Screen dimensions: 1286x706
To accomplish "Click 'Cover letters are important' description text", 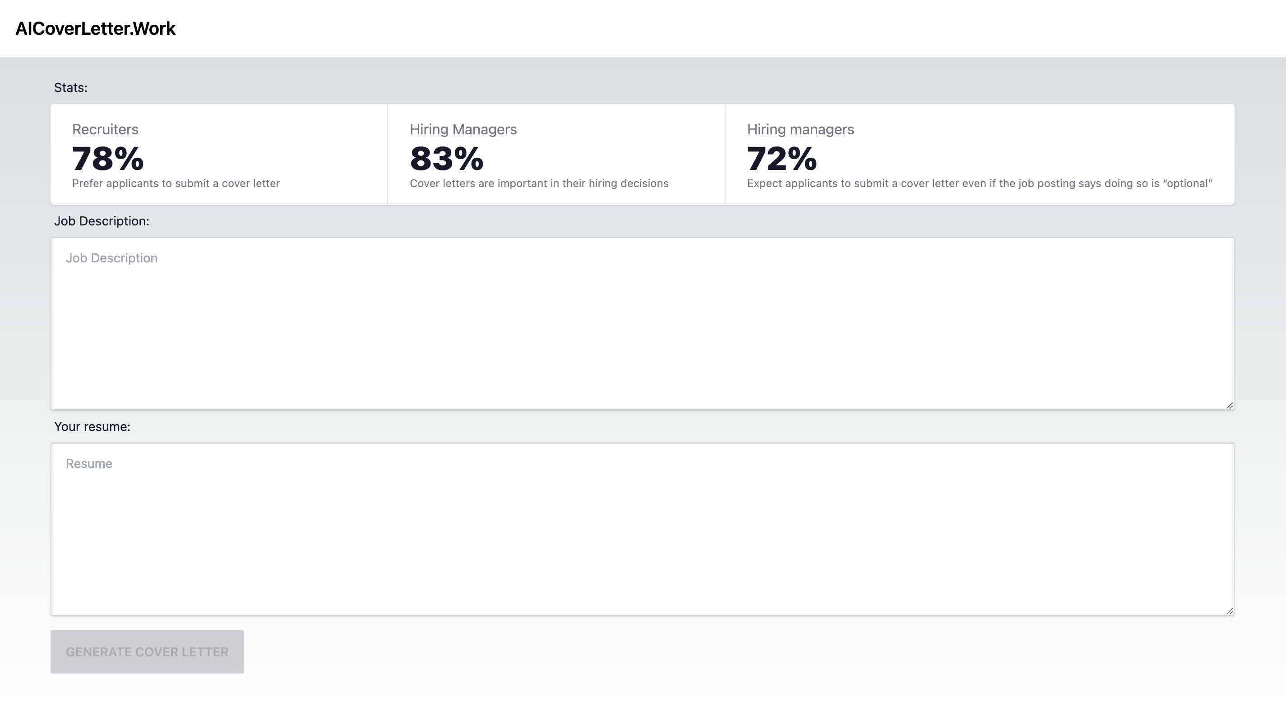I will pos(539,183).
